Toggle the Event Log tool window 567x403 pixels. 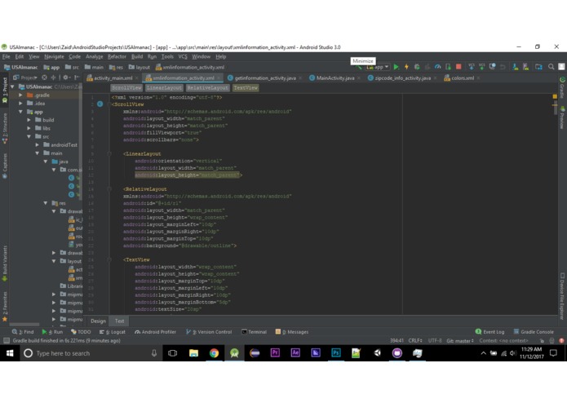coord(490,332)
